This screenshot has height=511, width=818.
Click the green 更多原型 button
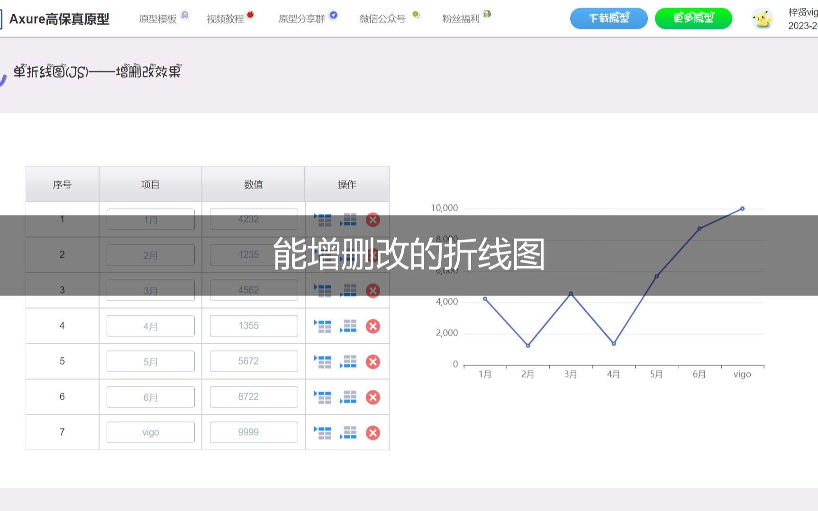coord(693,18)
